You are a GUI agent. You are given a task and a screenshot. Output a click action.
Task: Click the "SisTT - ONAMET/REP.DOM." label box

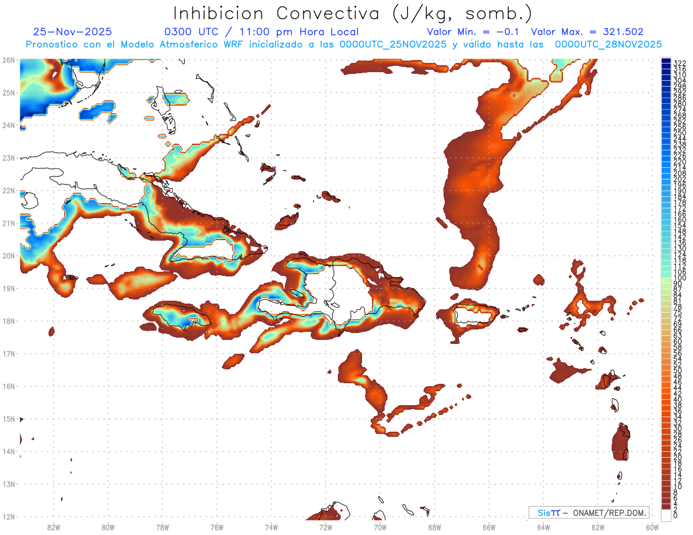[x=589, y=512]
